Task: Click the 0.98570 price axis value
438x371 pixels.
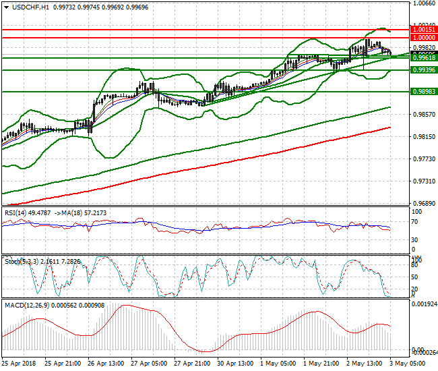Action: 424,115
